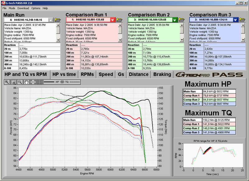Click scroll-down arrow in Comparison Run 2 info
Viewport: 249px width, 181px height.
point(182,40)
